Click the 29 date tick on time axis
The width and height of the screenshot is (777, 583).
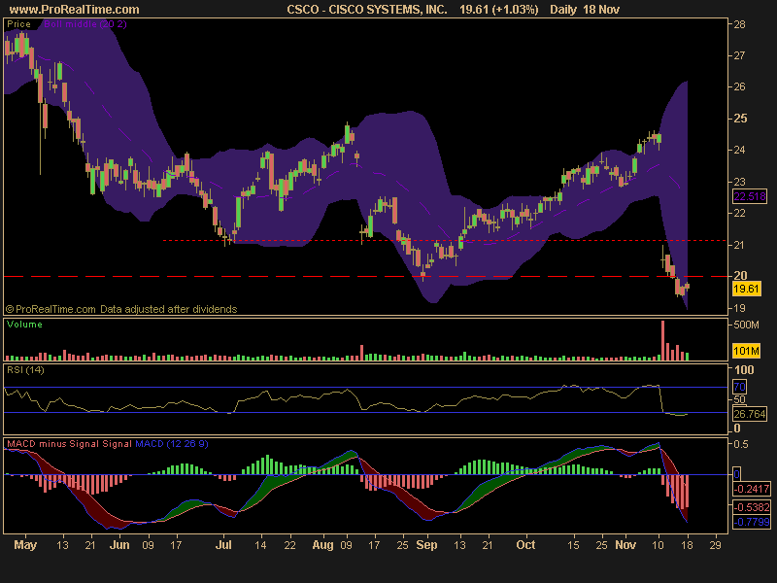click(715, 545)
